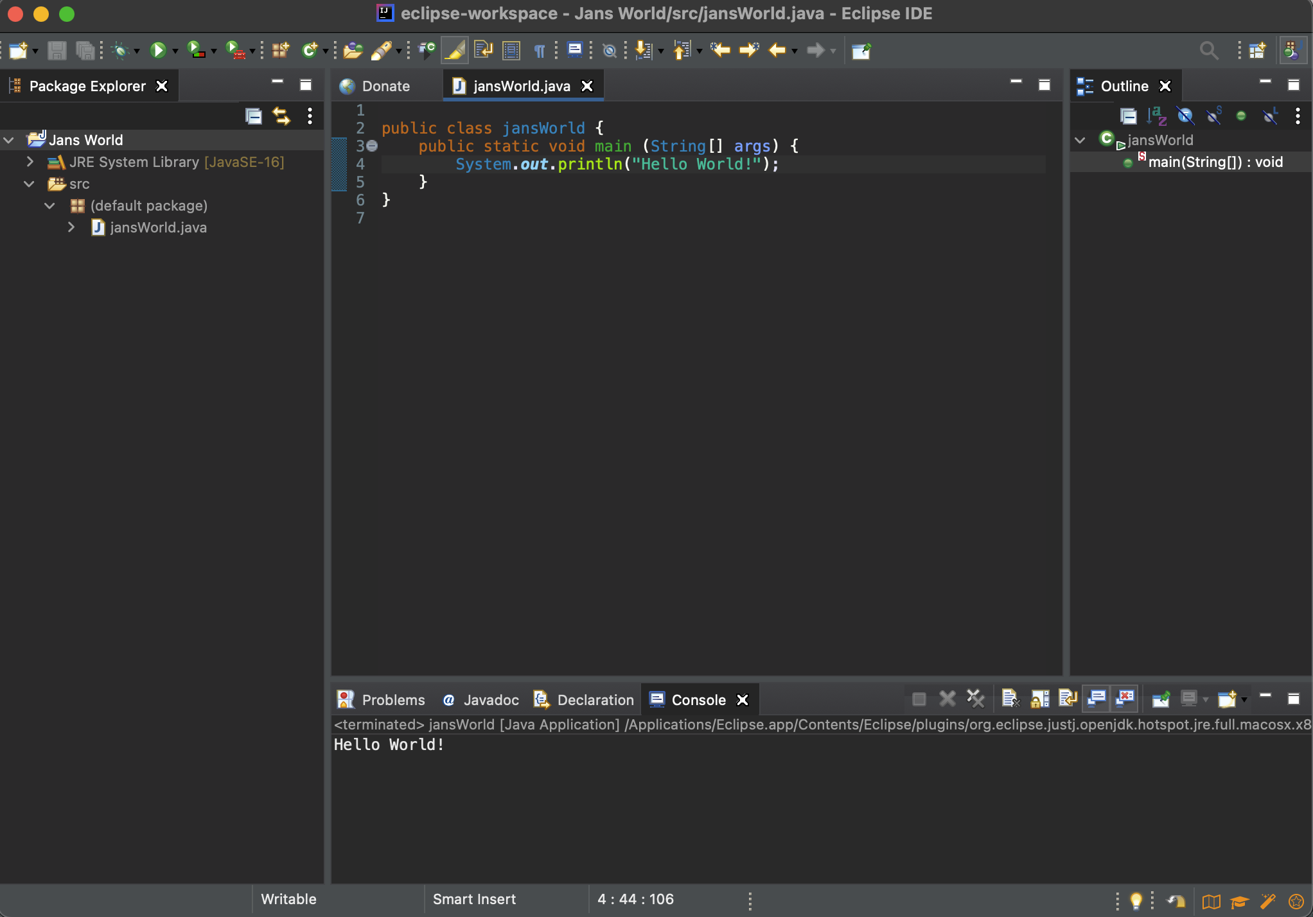
Task: Pin the Console view
Action: click(x=1161, y=699)
